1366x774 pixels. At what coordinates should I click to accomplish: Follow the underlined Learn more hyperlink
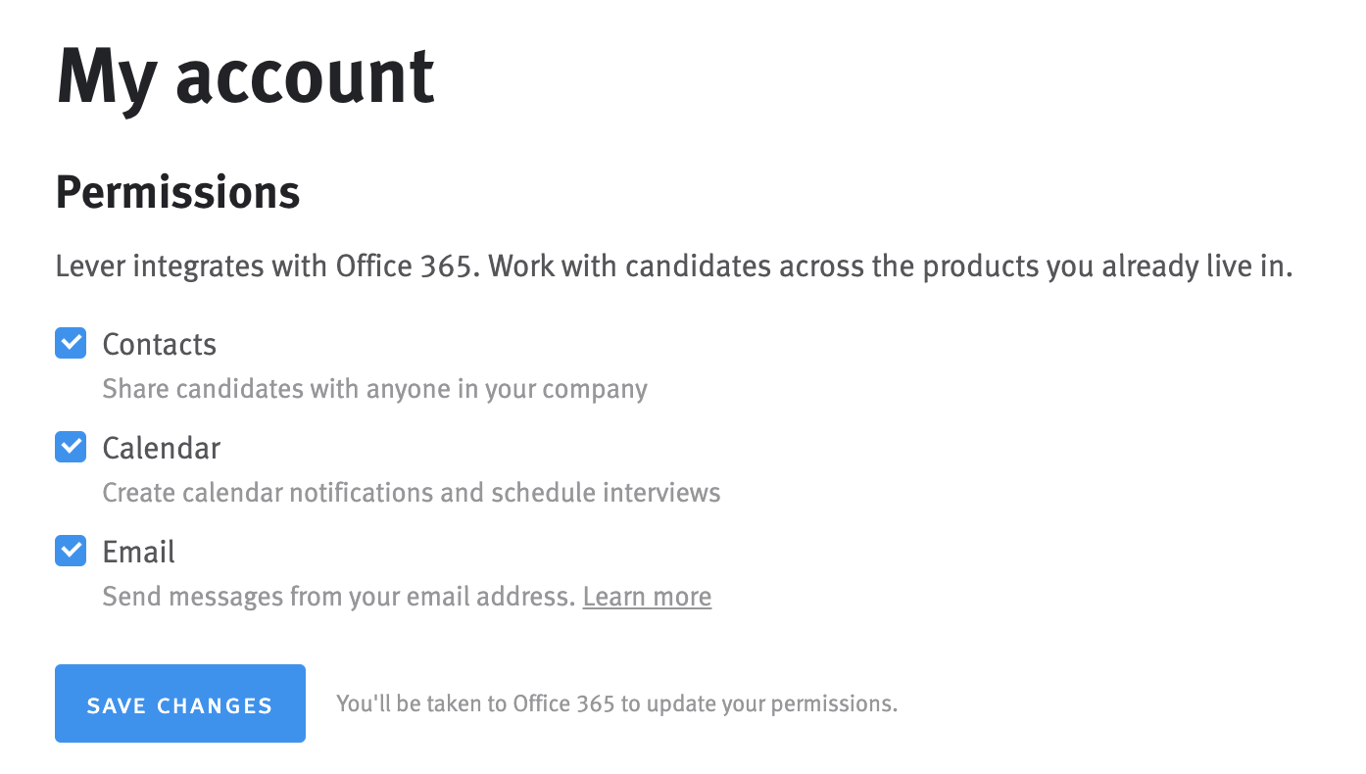[x=646, y=597]
